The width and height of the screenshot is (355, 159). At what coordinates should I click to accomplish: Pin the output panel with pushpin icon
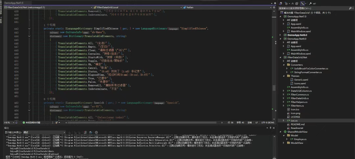[270, 128]
